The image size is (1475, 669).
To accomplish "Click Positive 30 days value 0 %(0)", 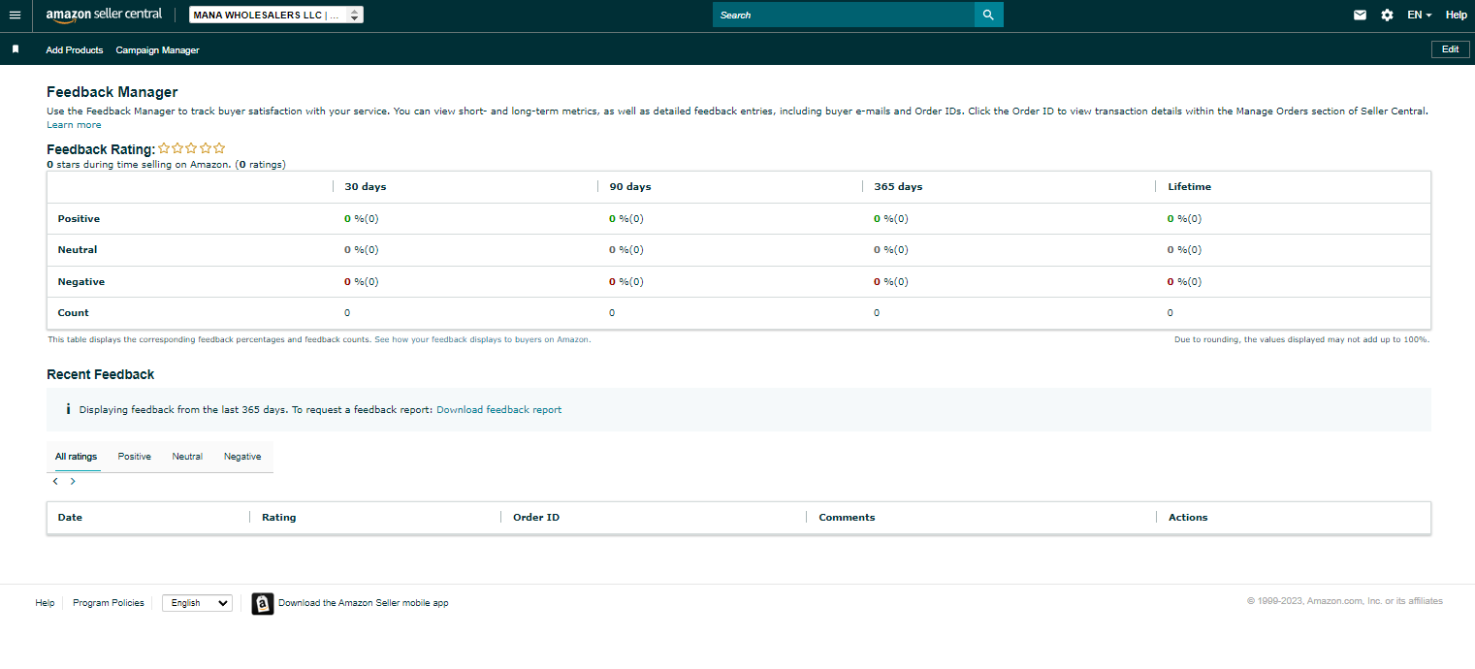I will coord(362,219).
